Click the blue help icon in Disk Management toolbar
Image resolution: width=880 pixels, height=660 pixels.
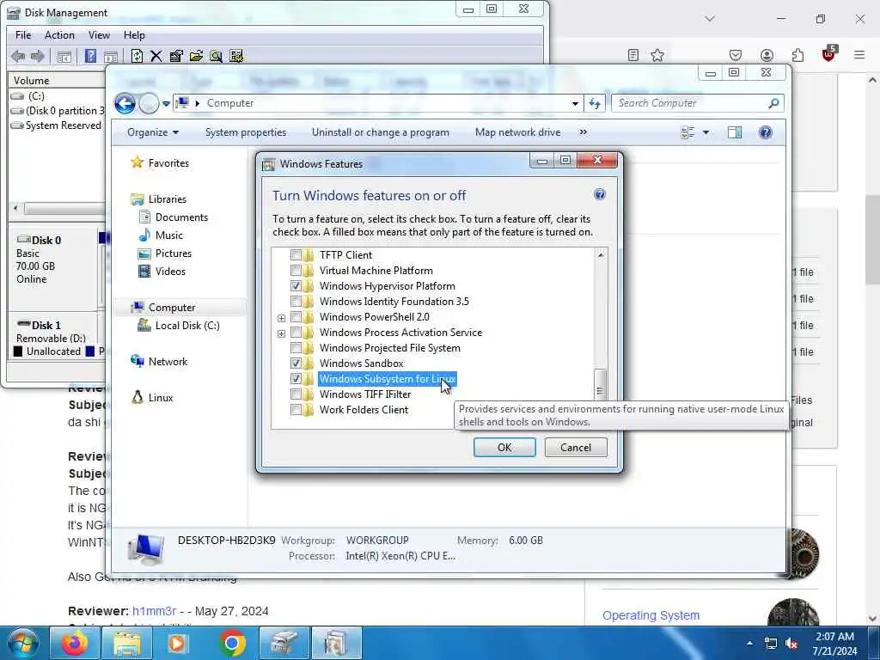pos(90,56)
